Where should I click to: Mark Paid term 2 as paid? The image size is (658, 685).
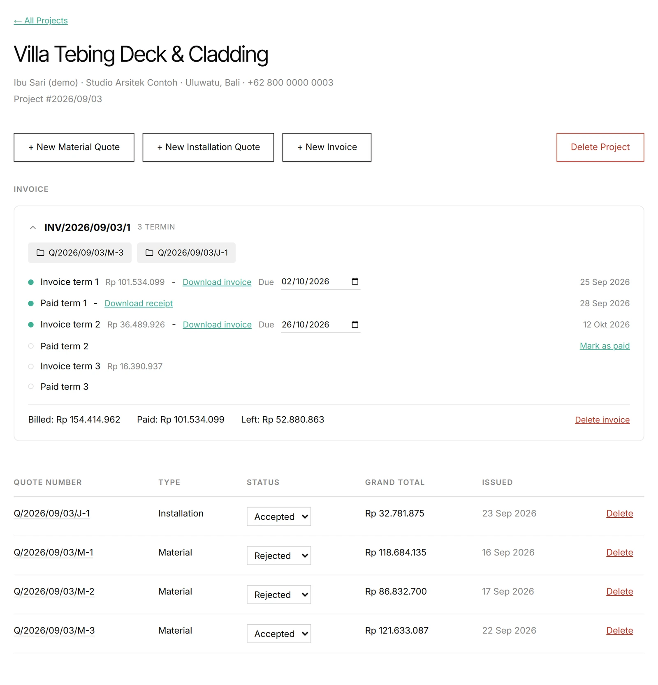(x=605, y=346)
